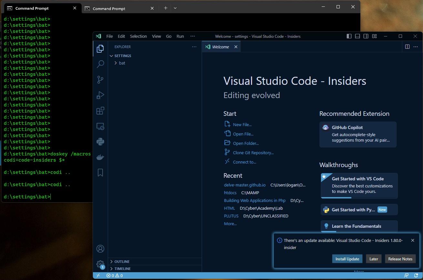
Task: Open Remote Explorer in activity bar
Action: click(x=100, y=126)
